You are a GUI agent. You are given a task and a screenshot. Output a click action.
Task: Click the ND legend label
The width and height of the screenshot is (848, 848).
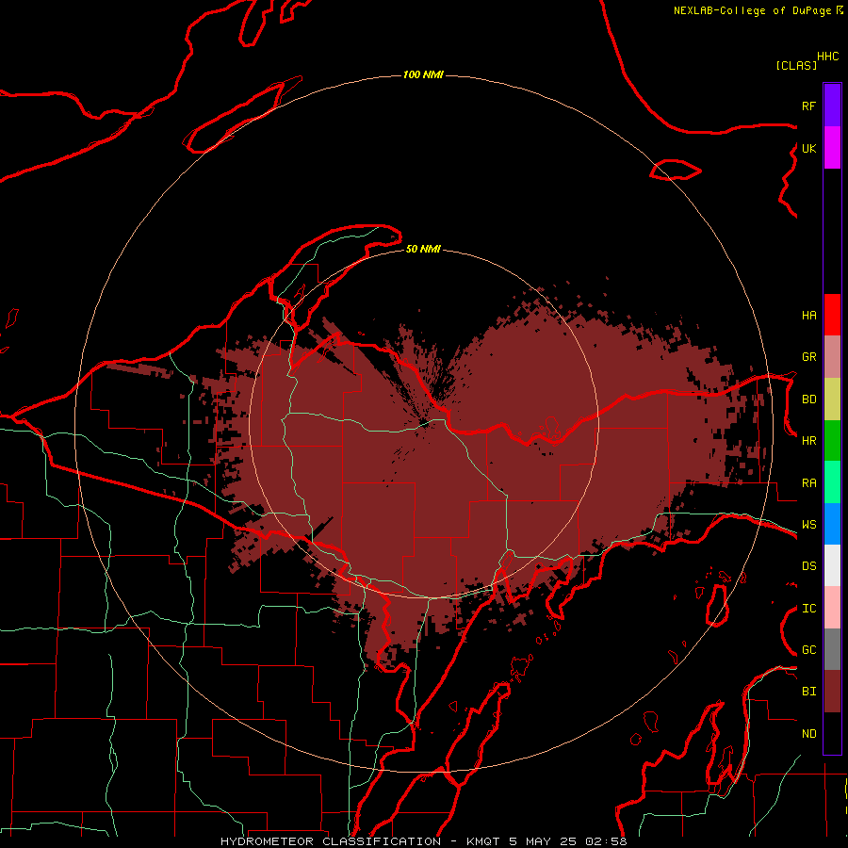tap(808, 733)
